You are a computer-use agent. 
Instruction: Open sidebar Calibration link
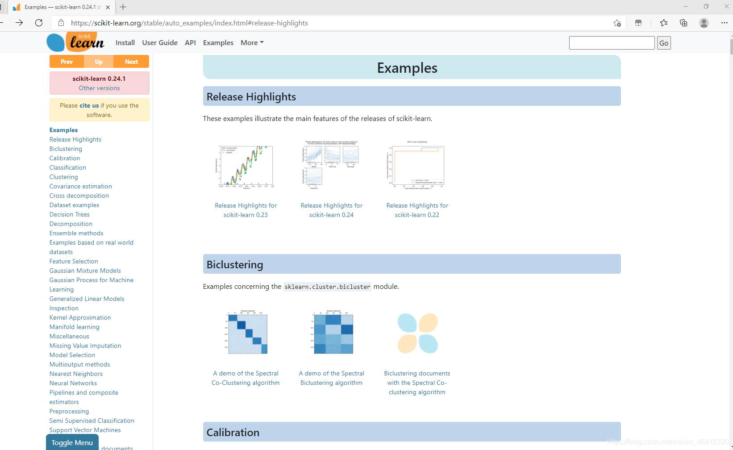[x=65, y=158]
